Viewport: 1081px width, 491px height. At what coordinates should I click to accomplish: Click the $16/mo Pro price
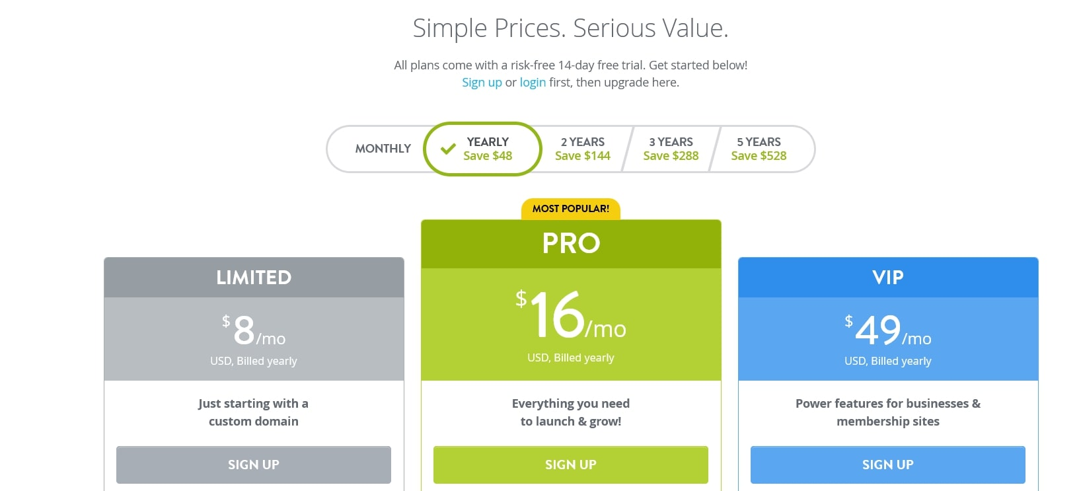click(571, 316)
